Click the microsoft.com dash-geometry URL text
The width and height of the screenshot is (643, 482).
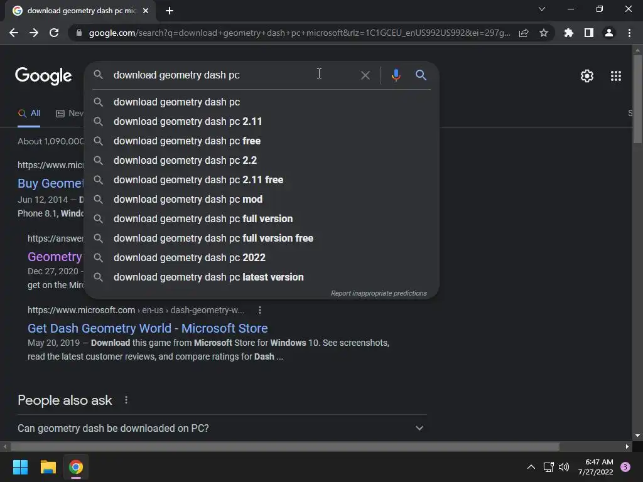pos(136,310)
